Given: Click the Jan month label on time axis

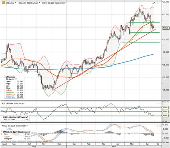Looking at the screenshot, I should 74,144.
